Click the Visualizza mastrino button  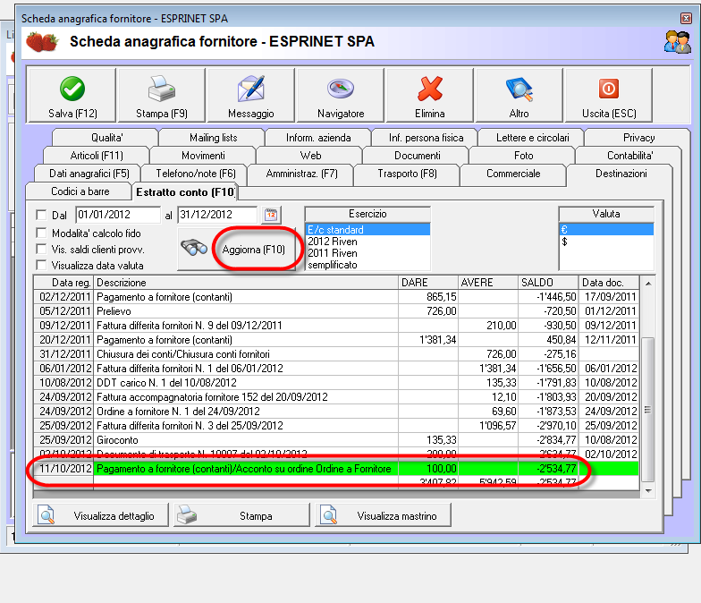pos(383,516)
